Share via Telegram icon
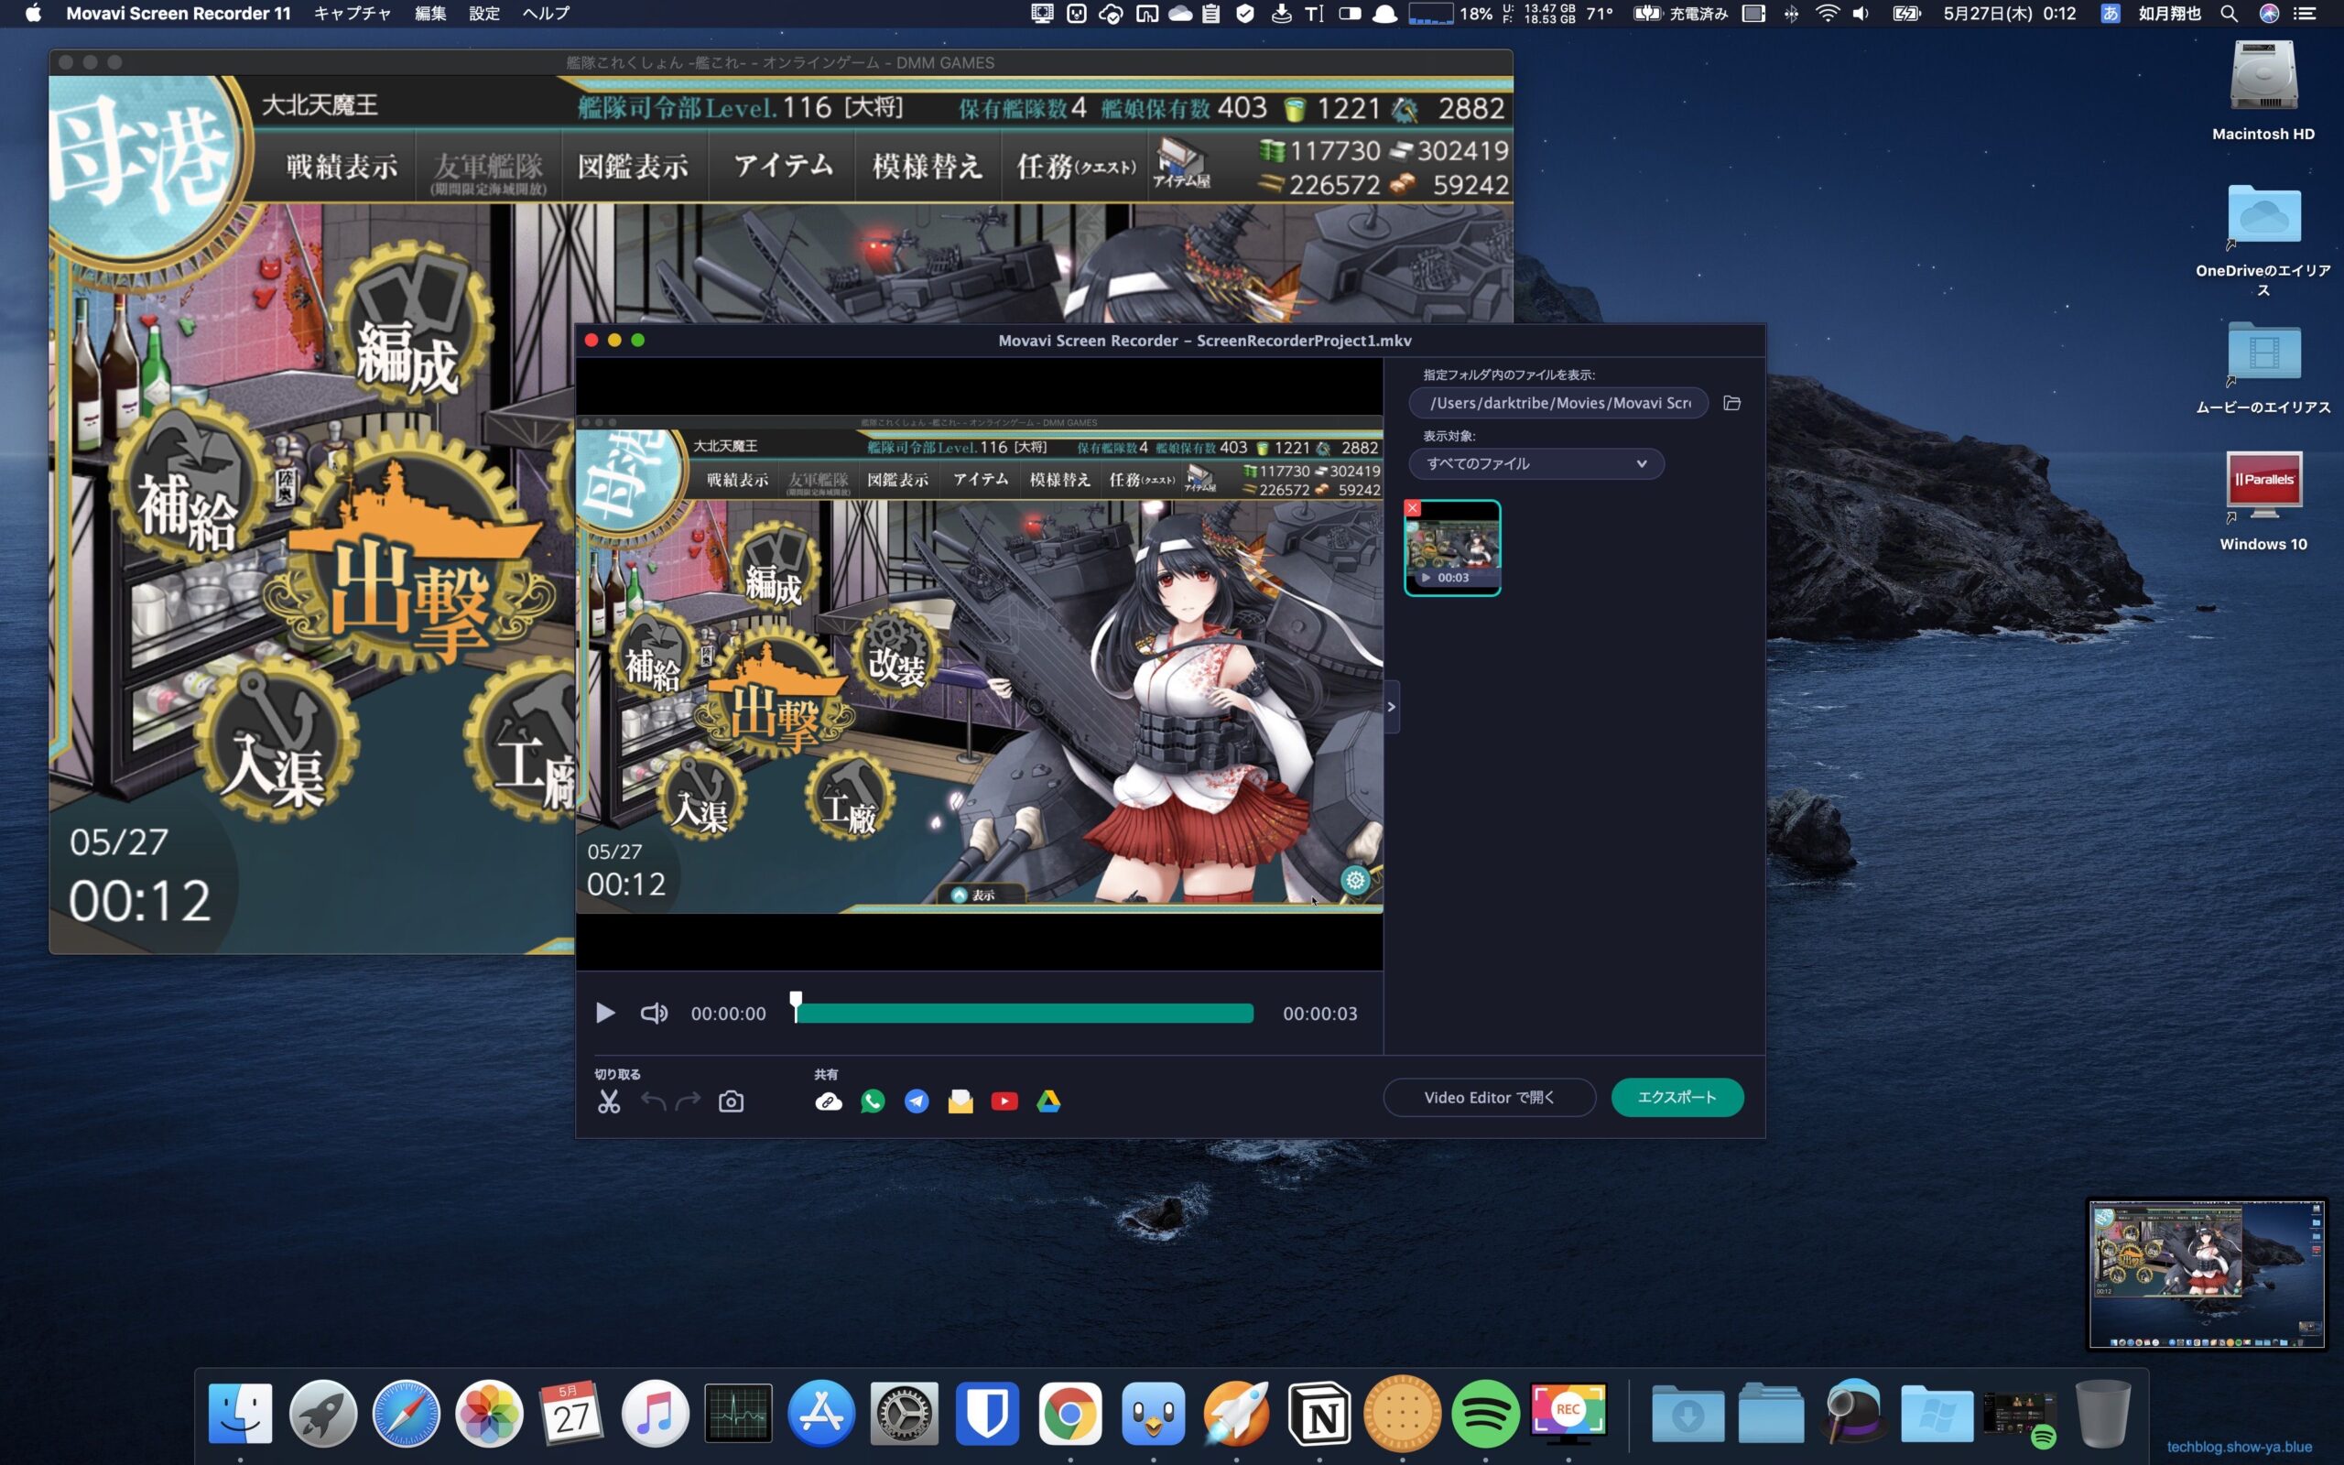Viewport: 2344px width, 1465px height. tap(917, 1101)
